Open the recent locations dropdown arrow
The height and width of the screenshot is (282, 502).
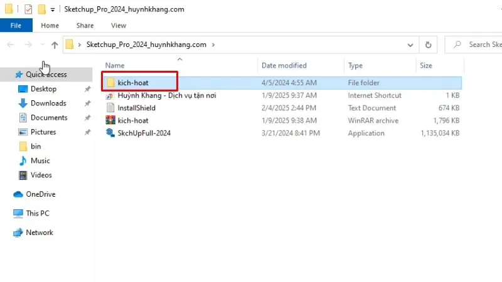coord(42,44)
